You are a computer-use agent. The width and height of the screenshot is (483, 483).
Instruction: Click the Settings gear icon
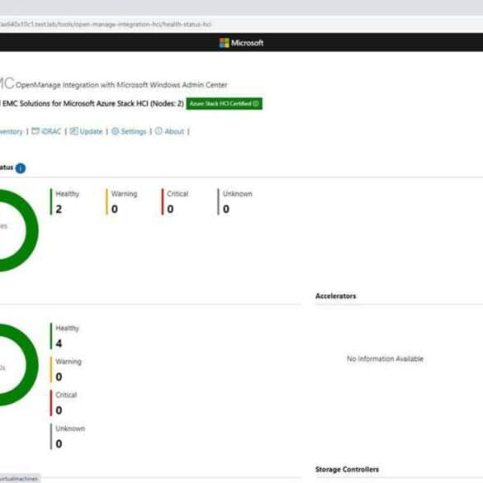[x=115, y=131]
